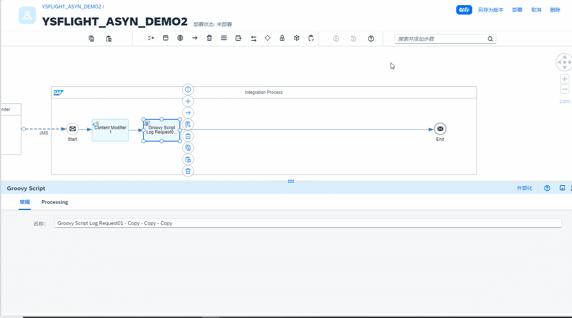
Task: Click the diamond routing icon in toolbar
Action: [x=268, y=38]
